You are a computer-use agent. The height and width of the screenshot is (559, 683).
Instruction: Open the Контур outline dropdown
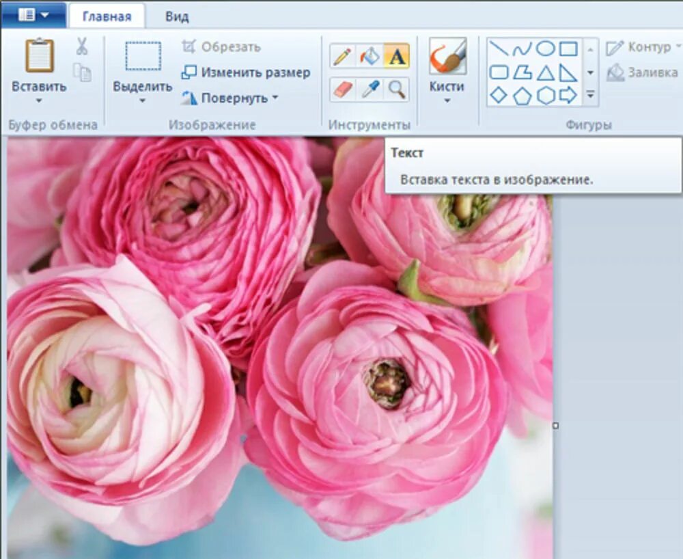coord(643,46)
